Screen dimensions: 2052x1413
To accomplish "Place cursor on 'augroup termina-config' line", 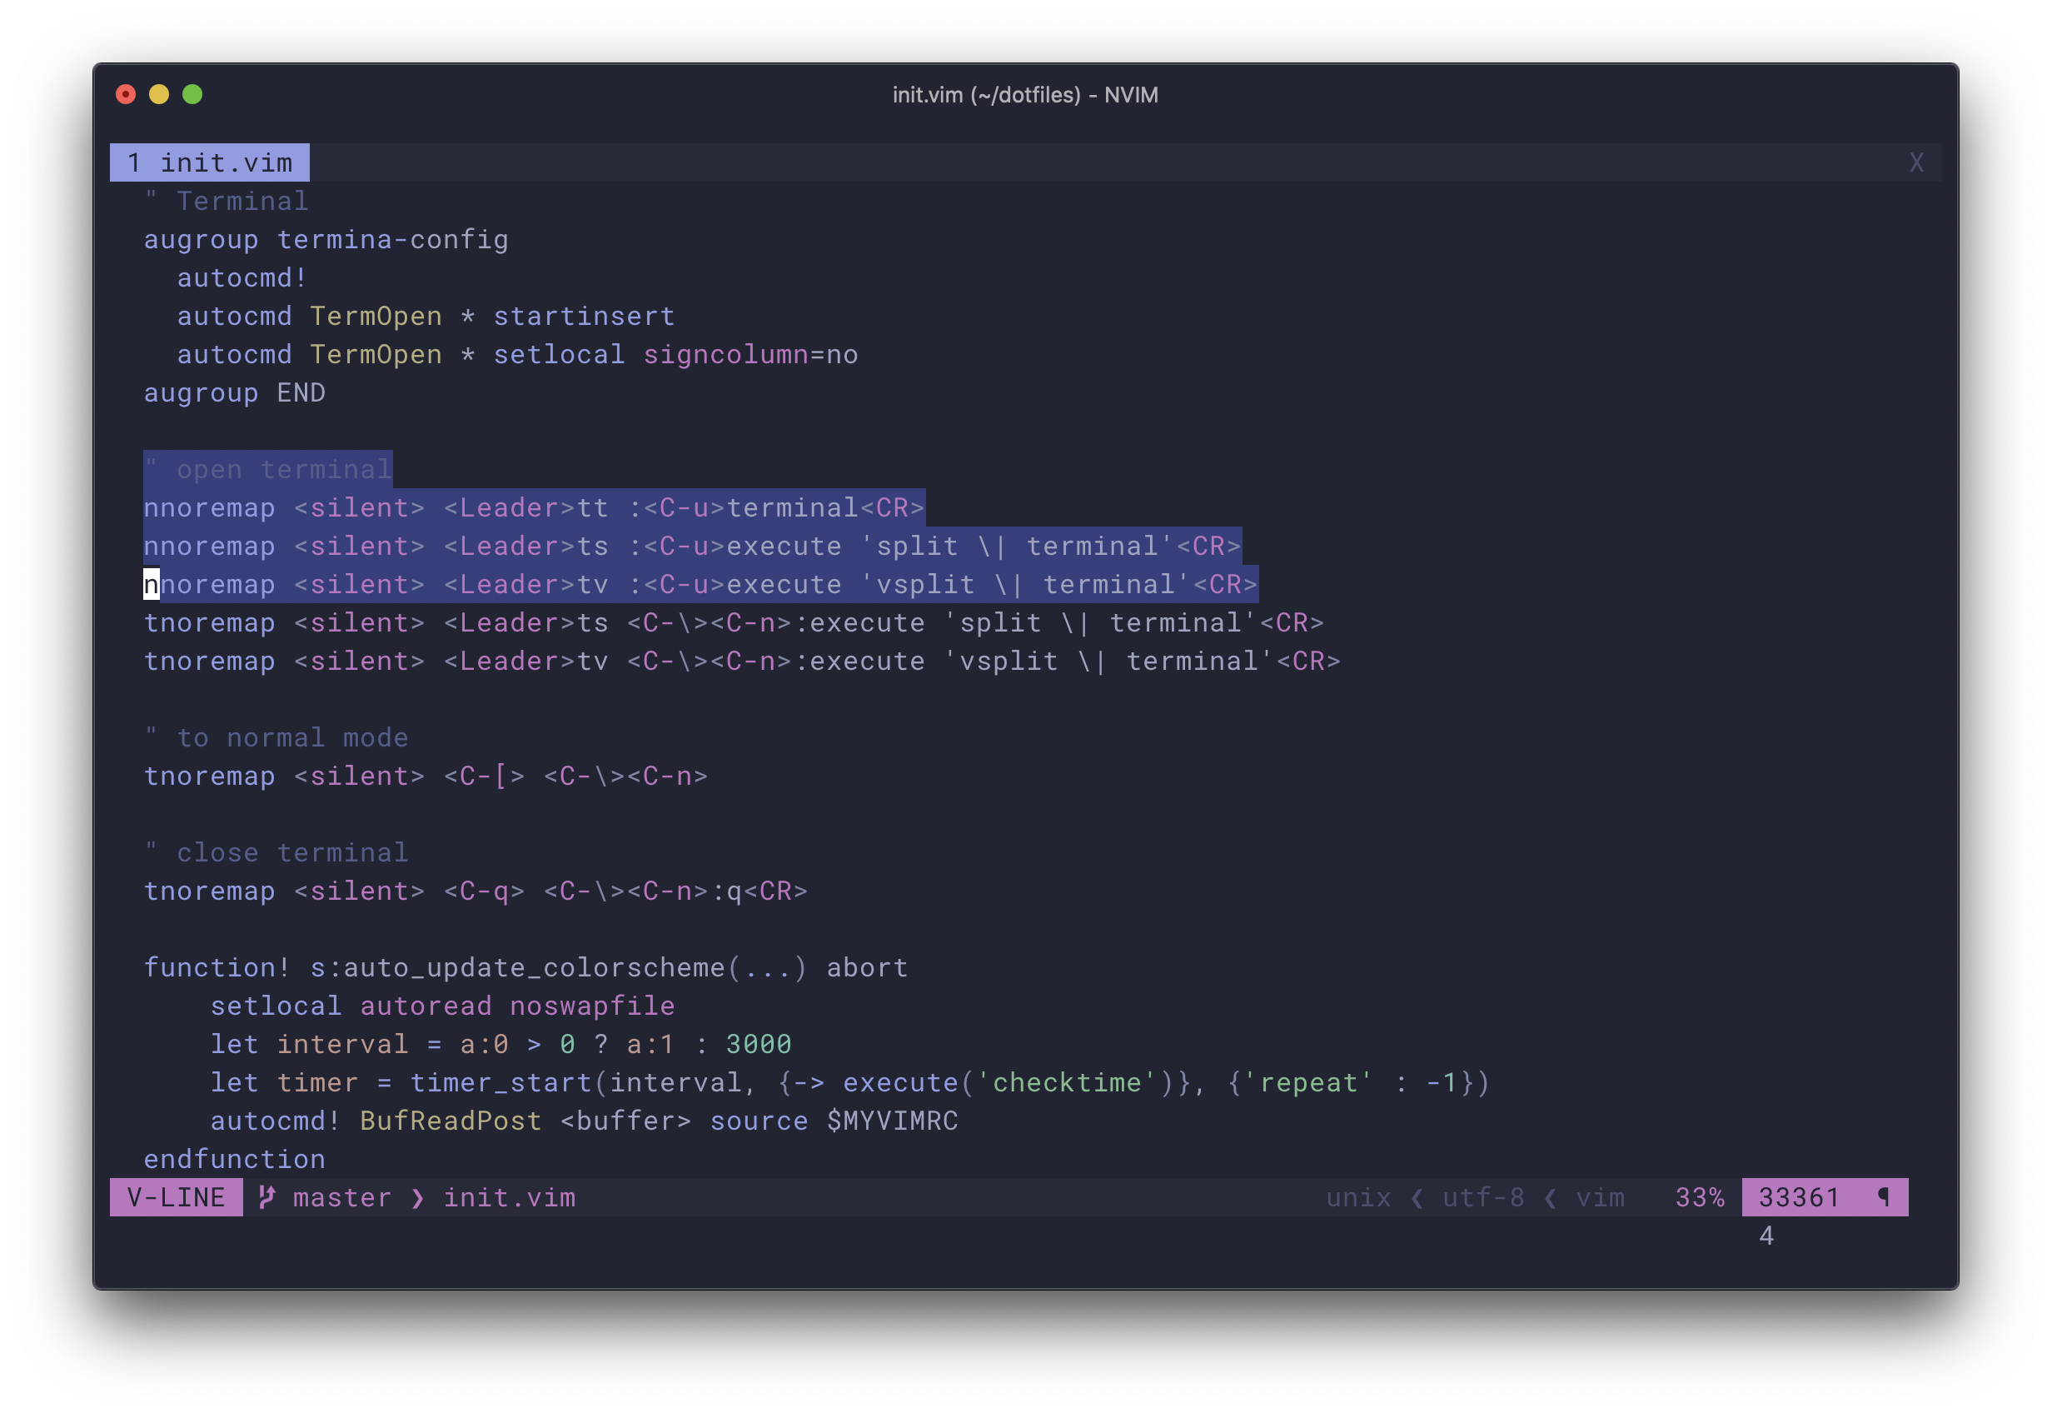I will click(x=326, y=240).
